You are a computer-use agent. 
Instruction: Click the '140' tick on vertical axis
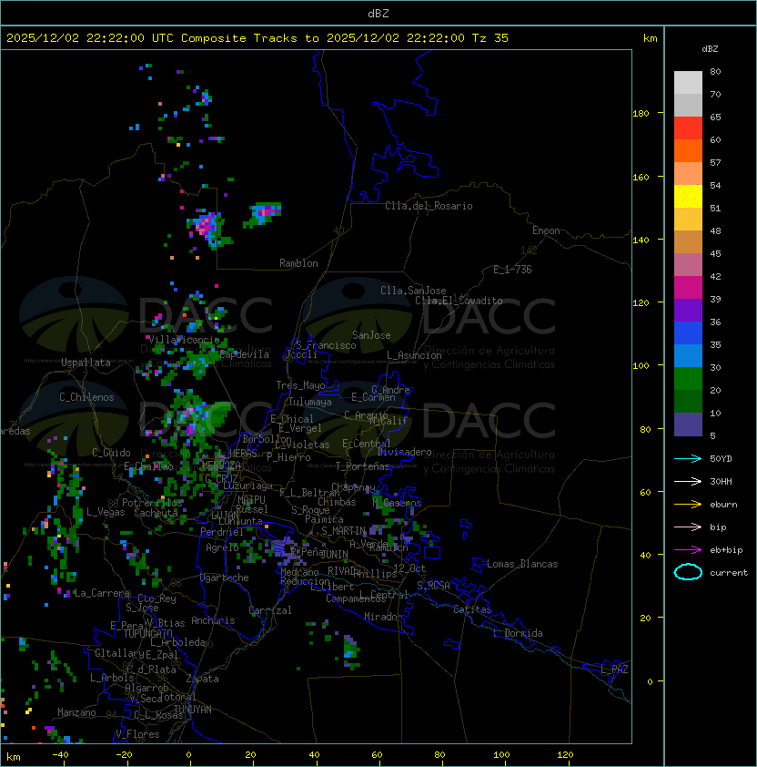641,240
